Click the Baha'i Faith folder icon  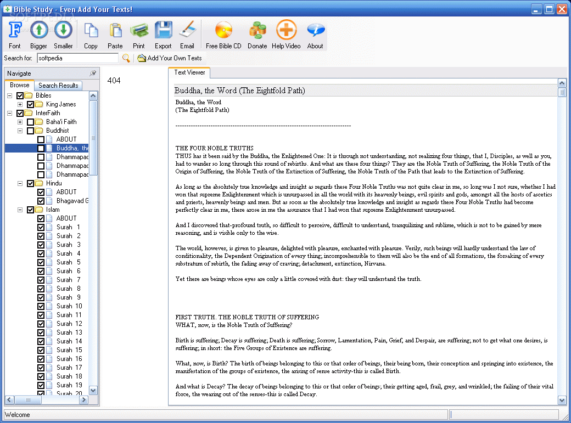38,122
